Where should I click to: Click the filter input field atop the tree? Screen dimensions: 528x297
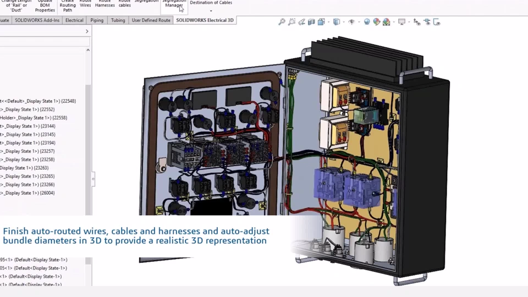(45, 41)
